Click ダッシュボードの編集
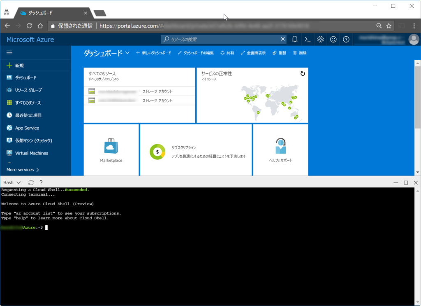Image resolution: width=421 pixels, height=306 pixels. (x=196, y=53)
